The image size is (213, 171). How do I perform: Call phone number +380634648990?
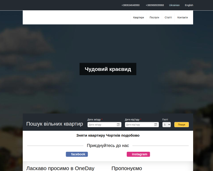pyautogui.click(x=130, y=5)
